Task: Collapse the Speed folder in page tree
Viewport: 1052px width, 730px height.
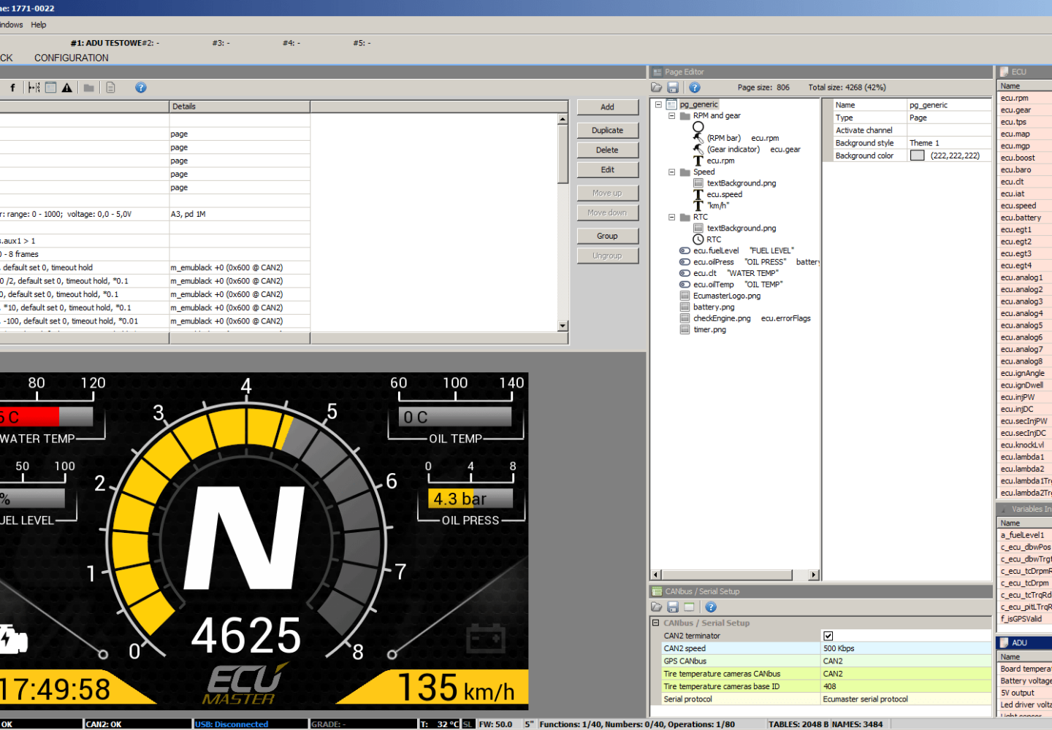Action: point(672,172)
